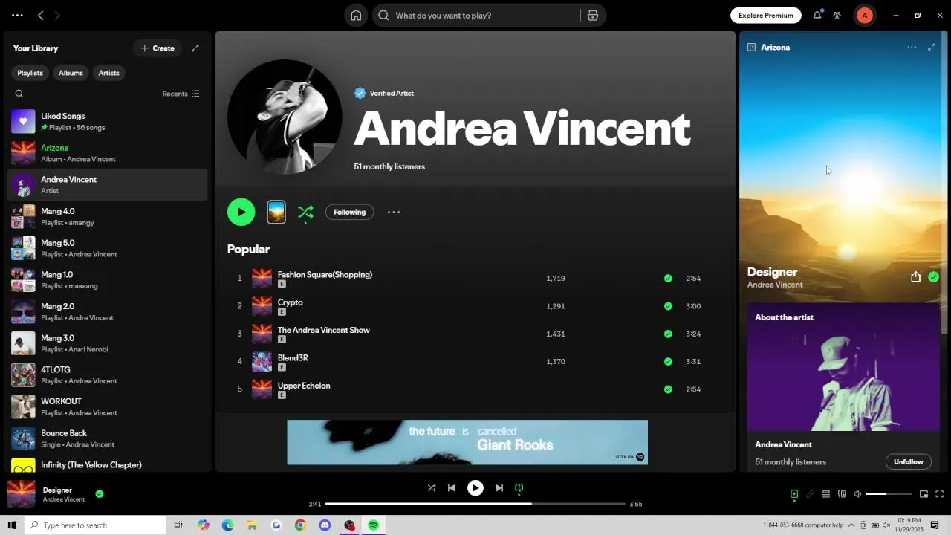The image size is (951, 535).
Task: Toggle saved check for Upper Echelon
Action: click(x=668, y=389)
